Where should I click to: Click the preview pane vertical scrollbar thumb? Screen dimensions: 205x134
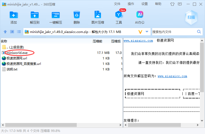click(202, 67)
